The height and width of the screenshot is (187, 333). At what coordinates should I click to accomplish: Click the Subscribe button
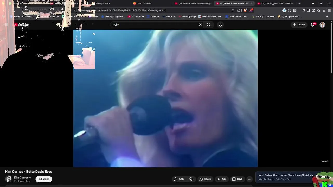(x=44, y=179)
